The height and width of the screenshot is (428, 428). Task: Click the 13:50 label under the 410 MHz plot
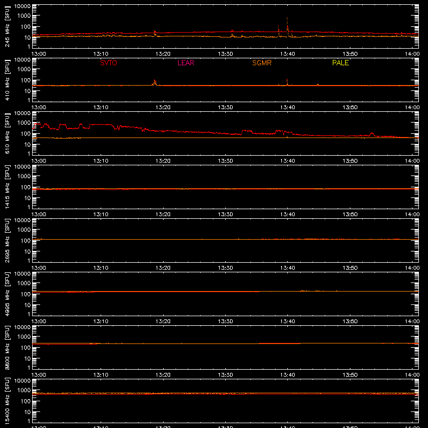pyautogui.click(x=350, y=108)
